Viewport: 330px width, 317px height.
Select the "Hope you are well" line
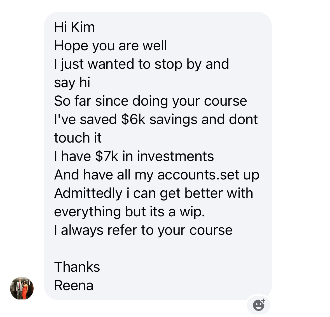111,46
